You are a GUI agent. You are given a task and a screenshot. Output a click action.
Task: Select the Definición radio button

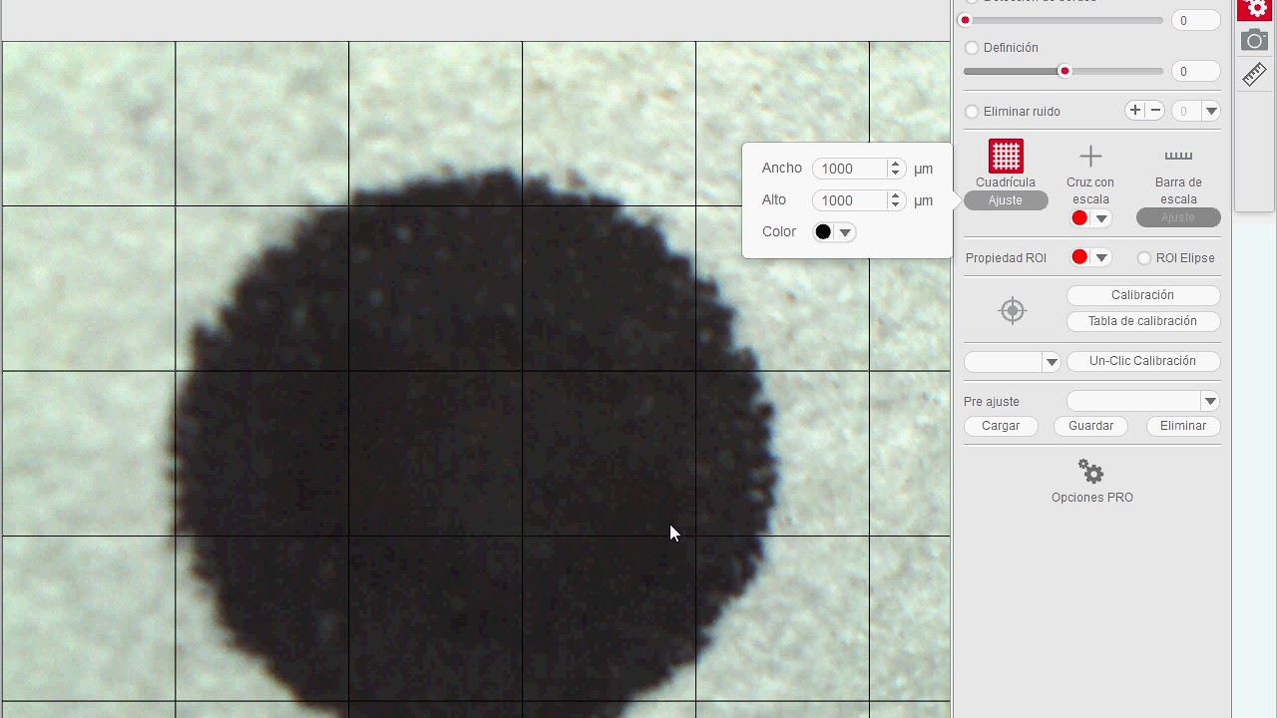tap(972, 48)
